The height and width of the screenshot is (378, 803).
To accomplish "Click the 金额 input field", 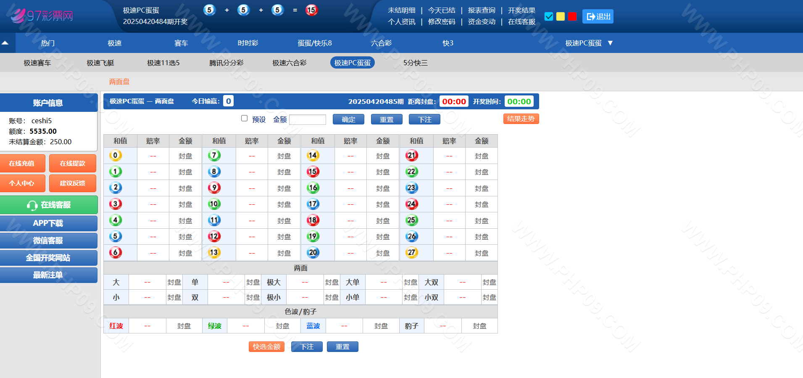I will (308, 120).
